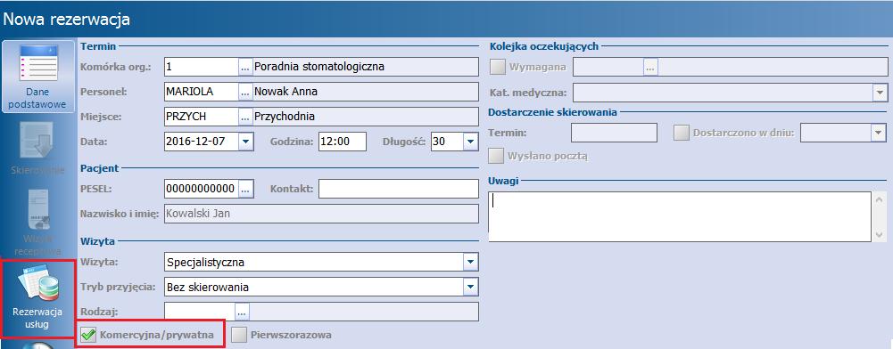Click the Nowa rezerwacja window title
Image resolution: width=893 pixels, height=349 pixels.
point(67,20)
